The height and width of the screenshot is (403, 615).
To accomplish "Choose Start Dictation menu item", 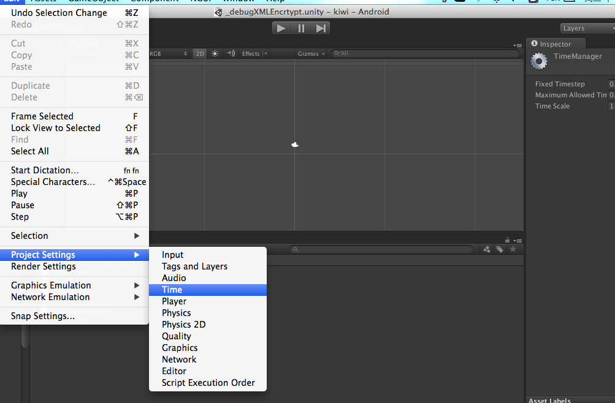I will click(x=74, y=170).
